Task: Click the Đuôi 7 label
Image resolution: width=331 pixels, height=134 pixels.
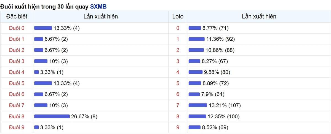Action: (x=17, y=105)
